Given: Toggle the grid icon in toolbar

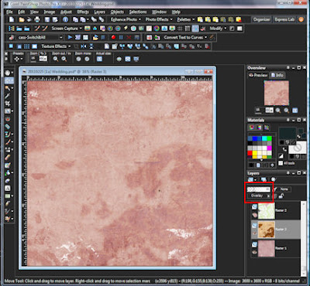Looking at the screenshot, I should (x=180, y=29).
